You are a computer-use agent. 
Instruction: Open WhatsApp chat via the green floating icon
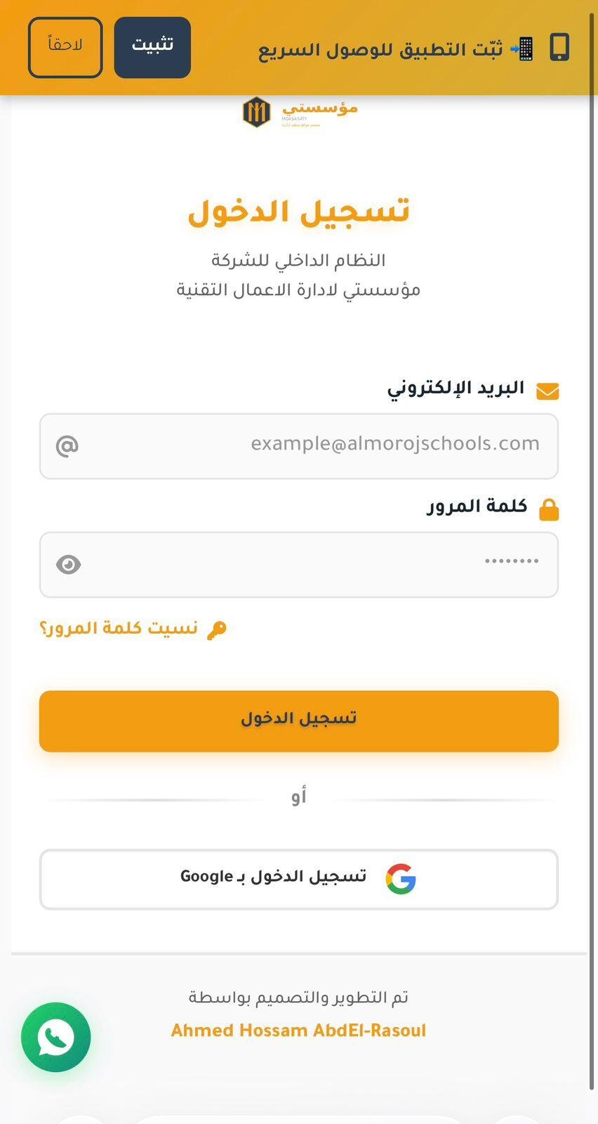[55, 1037]
